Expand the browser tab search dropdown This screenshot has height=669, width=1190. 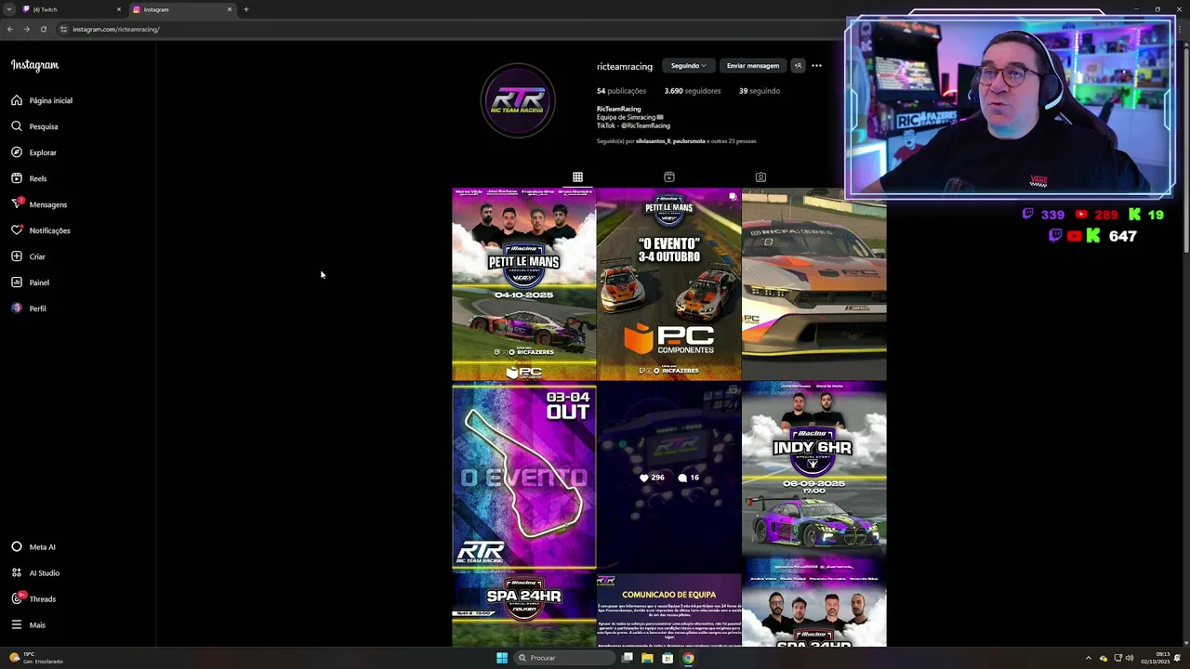9,9
